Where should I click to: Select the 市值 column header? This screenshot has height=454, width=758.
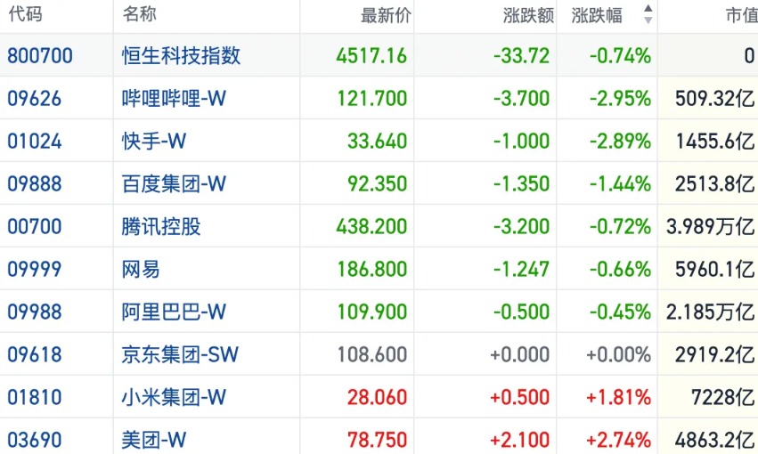click(742, 15)
